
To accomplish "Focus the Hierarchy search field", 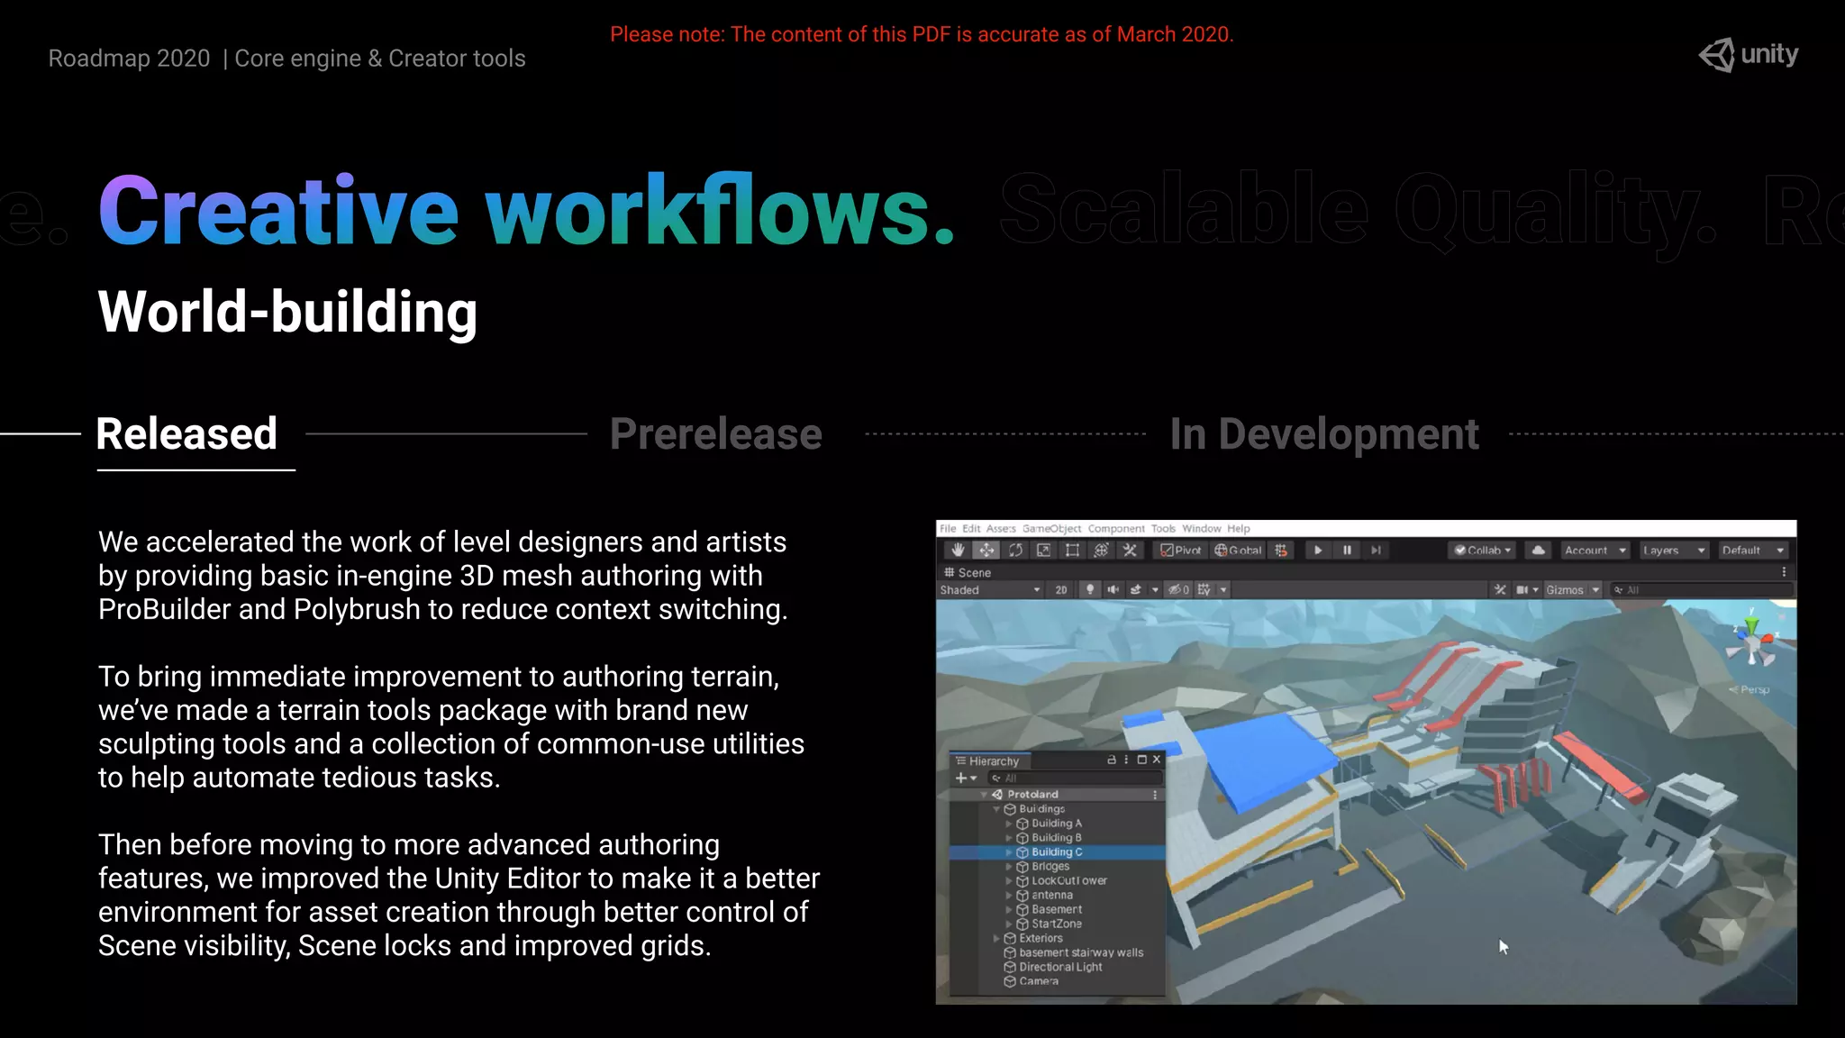I will 1075,778.
